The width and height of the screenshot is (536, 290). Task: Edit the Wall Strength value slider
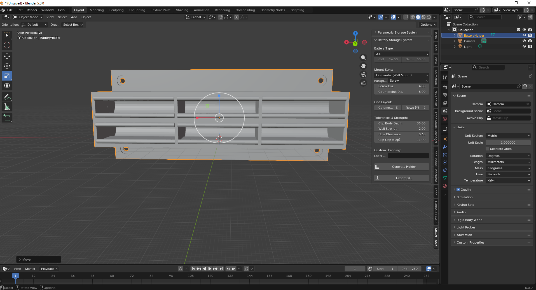tap(401, 129)
